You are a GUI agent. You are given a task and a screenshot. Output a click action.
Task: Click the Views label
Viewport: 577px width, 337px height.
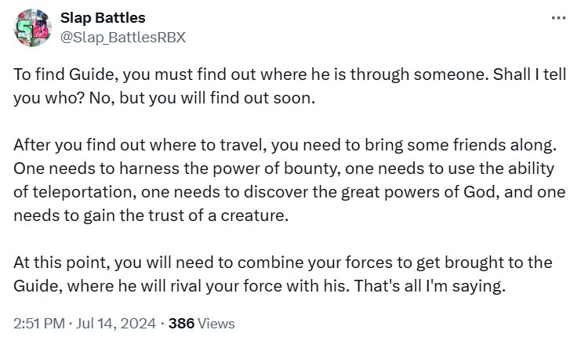tap(215, 323)
